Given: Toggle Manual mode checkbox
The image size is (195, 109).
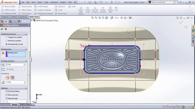Looking at the screenshot, I should [7, 98].
